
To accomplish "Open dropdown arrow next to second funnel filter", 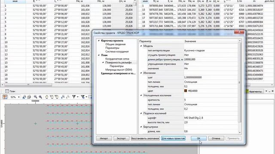I will point(86,97).
